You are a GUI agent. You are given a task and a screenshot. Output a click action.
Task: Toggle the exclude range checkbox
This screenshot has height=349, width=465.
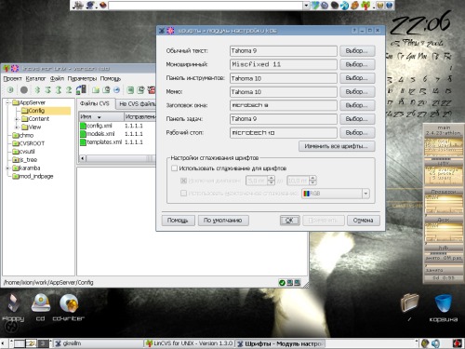(183, 181)
